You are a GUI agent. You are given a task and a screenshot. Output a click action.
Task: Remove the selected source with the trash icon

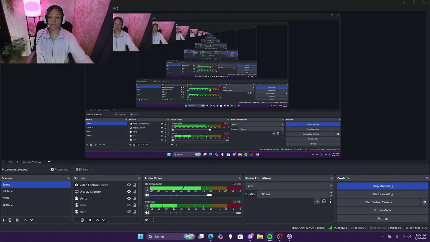point(82,220)
